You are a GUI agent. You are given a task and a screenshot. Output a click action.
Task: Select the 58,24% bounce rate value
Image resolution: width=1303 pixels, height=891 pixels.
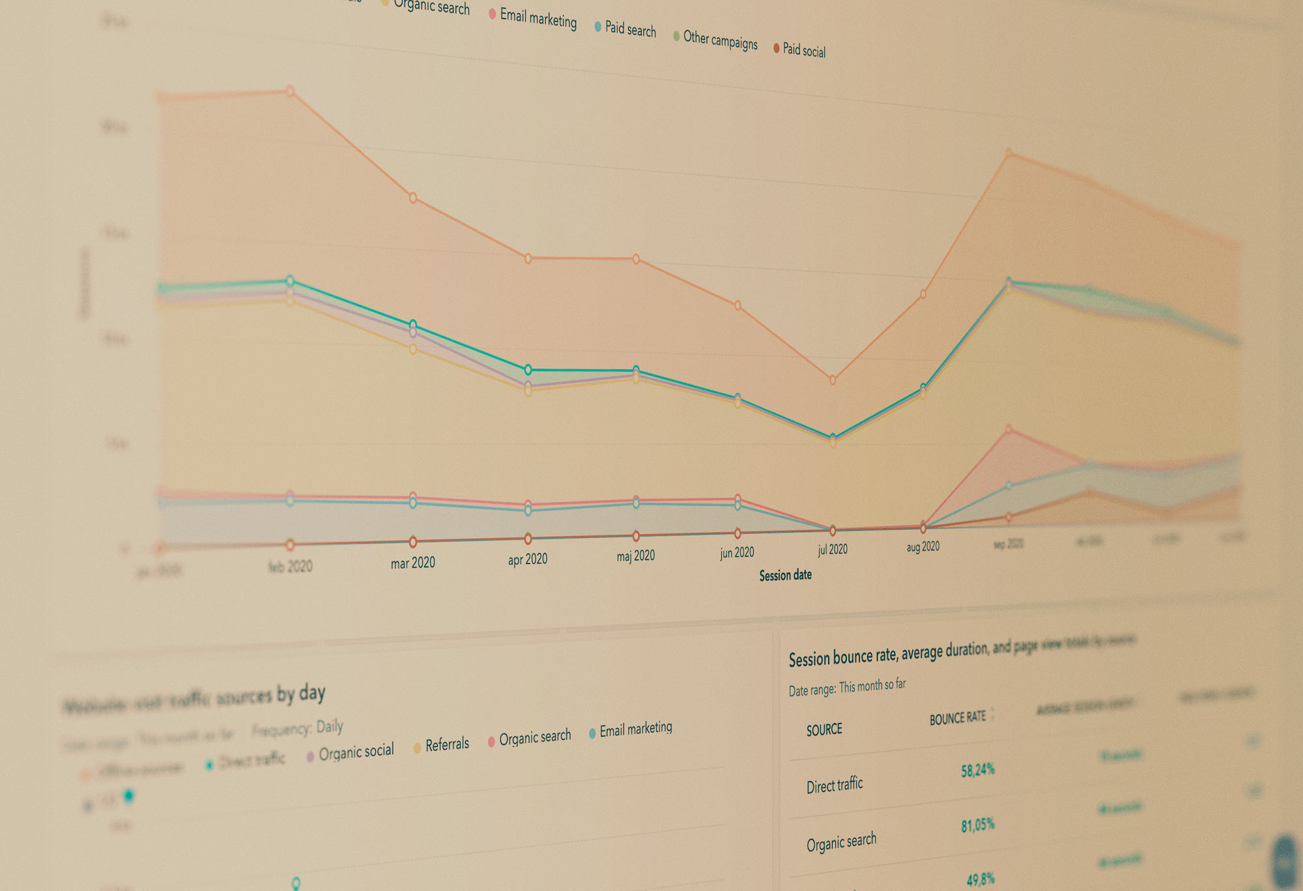pos(978,771)
